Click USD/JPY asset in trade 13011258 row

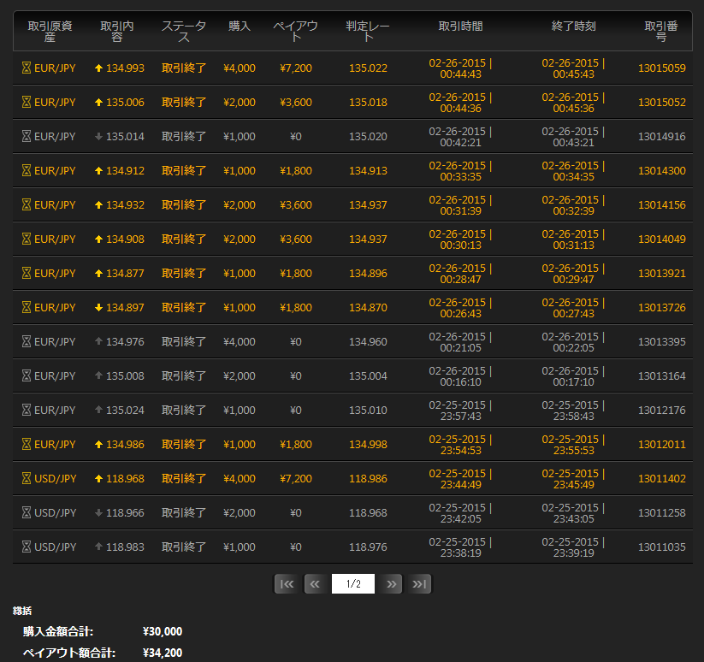click(56, 512)
